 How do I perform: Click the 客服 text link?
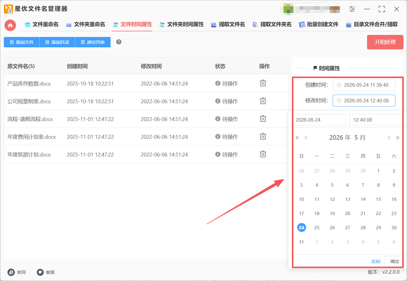[x=50, y=272]
